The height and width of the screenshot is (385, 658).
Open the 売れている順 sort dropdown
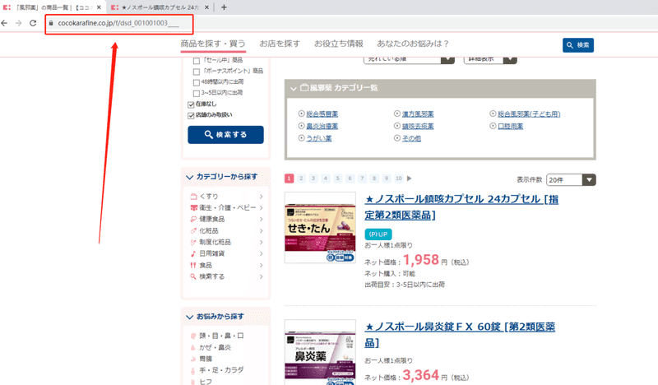click(409, 59)
